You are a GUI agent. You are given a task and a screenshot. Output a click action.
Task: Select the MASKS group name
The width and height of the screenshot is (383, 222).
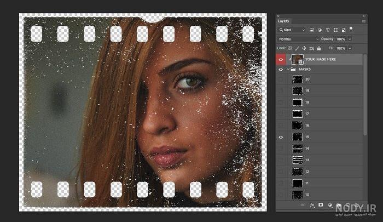coord(305,69)
